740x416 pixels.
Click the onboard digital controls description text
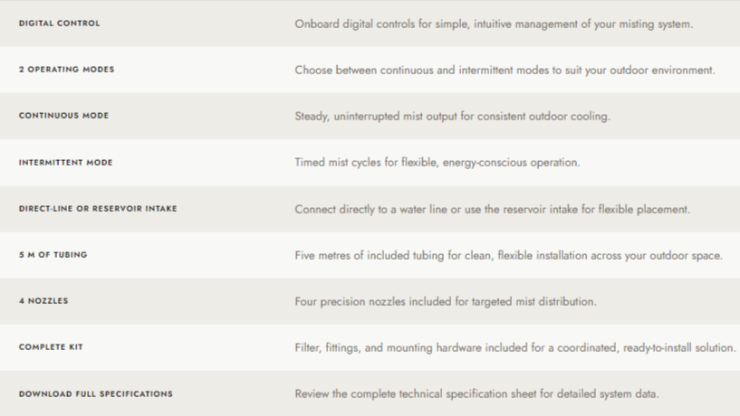[494, 24]
